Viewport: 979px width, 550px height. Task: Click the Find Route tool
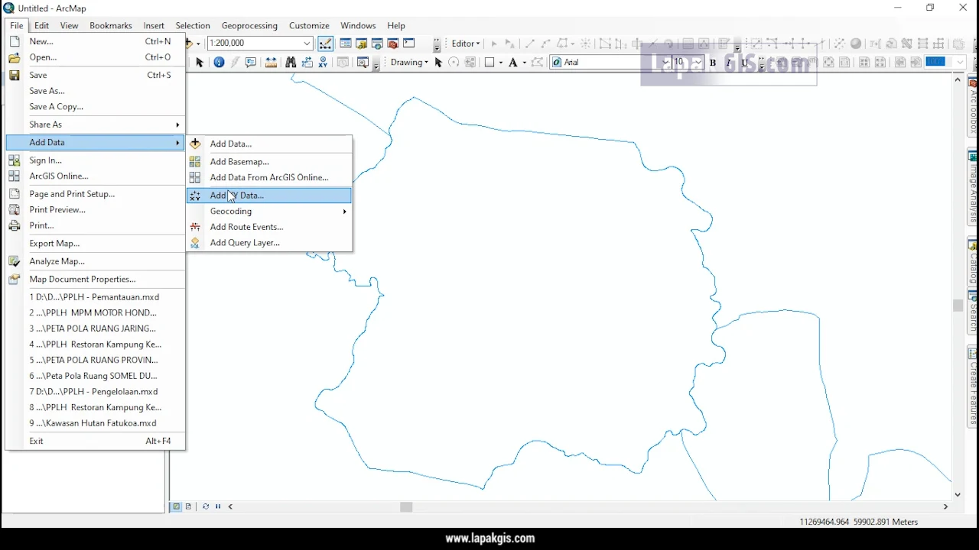tap(307, 63)
